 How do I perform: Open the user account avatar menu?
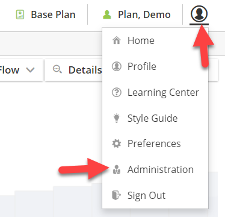(x=199, y=14)
